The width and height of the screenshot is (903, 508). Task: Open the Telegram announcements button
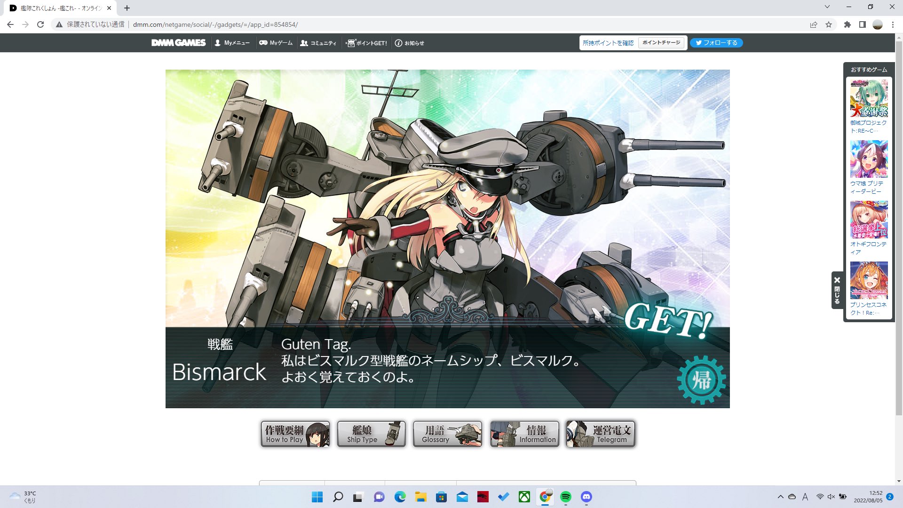(x=601, y=434)
